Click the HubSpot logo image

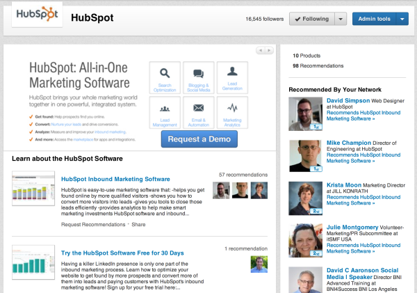click(x=37, y=15)
